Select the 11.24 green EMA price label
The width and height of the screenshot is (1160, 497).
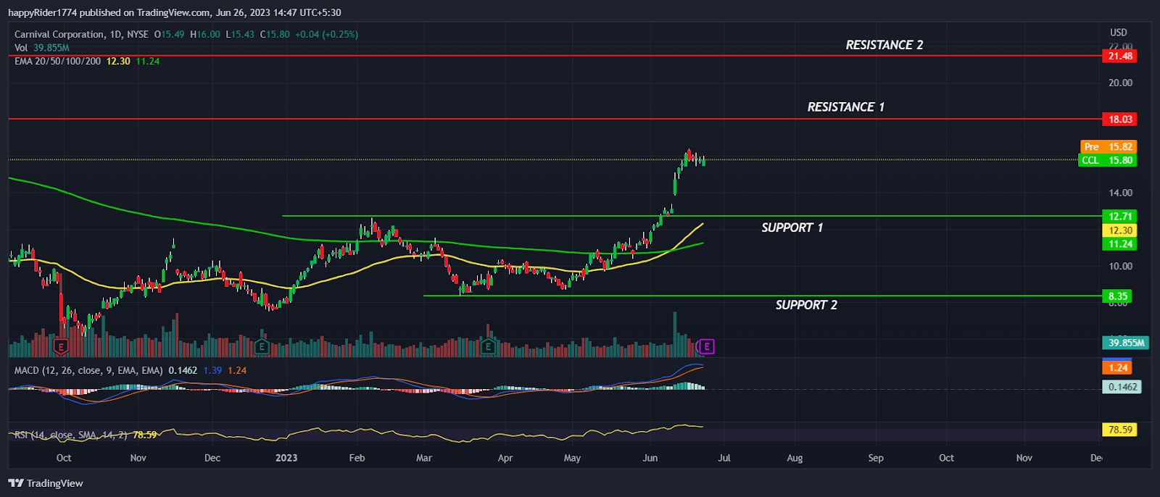click(1119, 244)
